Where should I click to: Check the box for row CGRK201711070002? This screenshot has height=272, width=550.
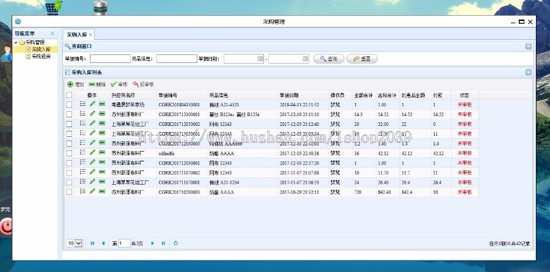[x=69, y=173]
